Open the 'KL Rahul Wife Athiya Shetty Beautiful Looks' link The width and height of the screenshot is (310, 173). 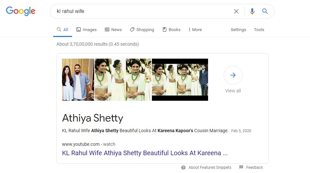click(x=145, y=153)
